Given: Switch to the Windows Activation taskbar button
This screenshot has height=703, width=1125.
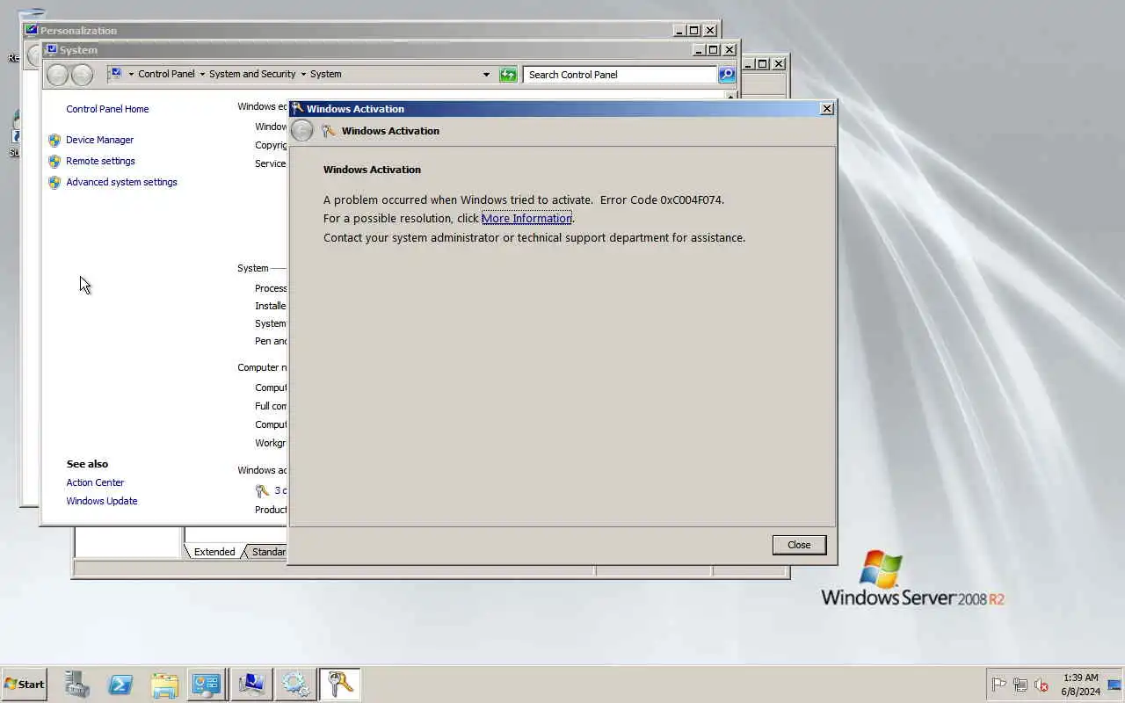Looking at the screenshot, I should click(x=339, y=684).
